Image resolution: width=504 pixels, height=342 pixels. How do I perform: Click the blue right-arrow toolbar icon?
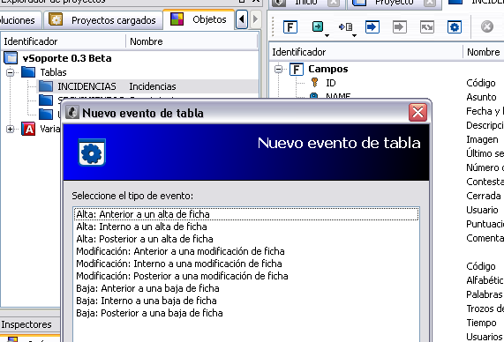click(372, 27)
